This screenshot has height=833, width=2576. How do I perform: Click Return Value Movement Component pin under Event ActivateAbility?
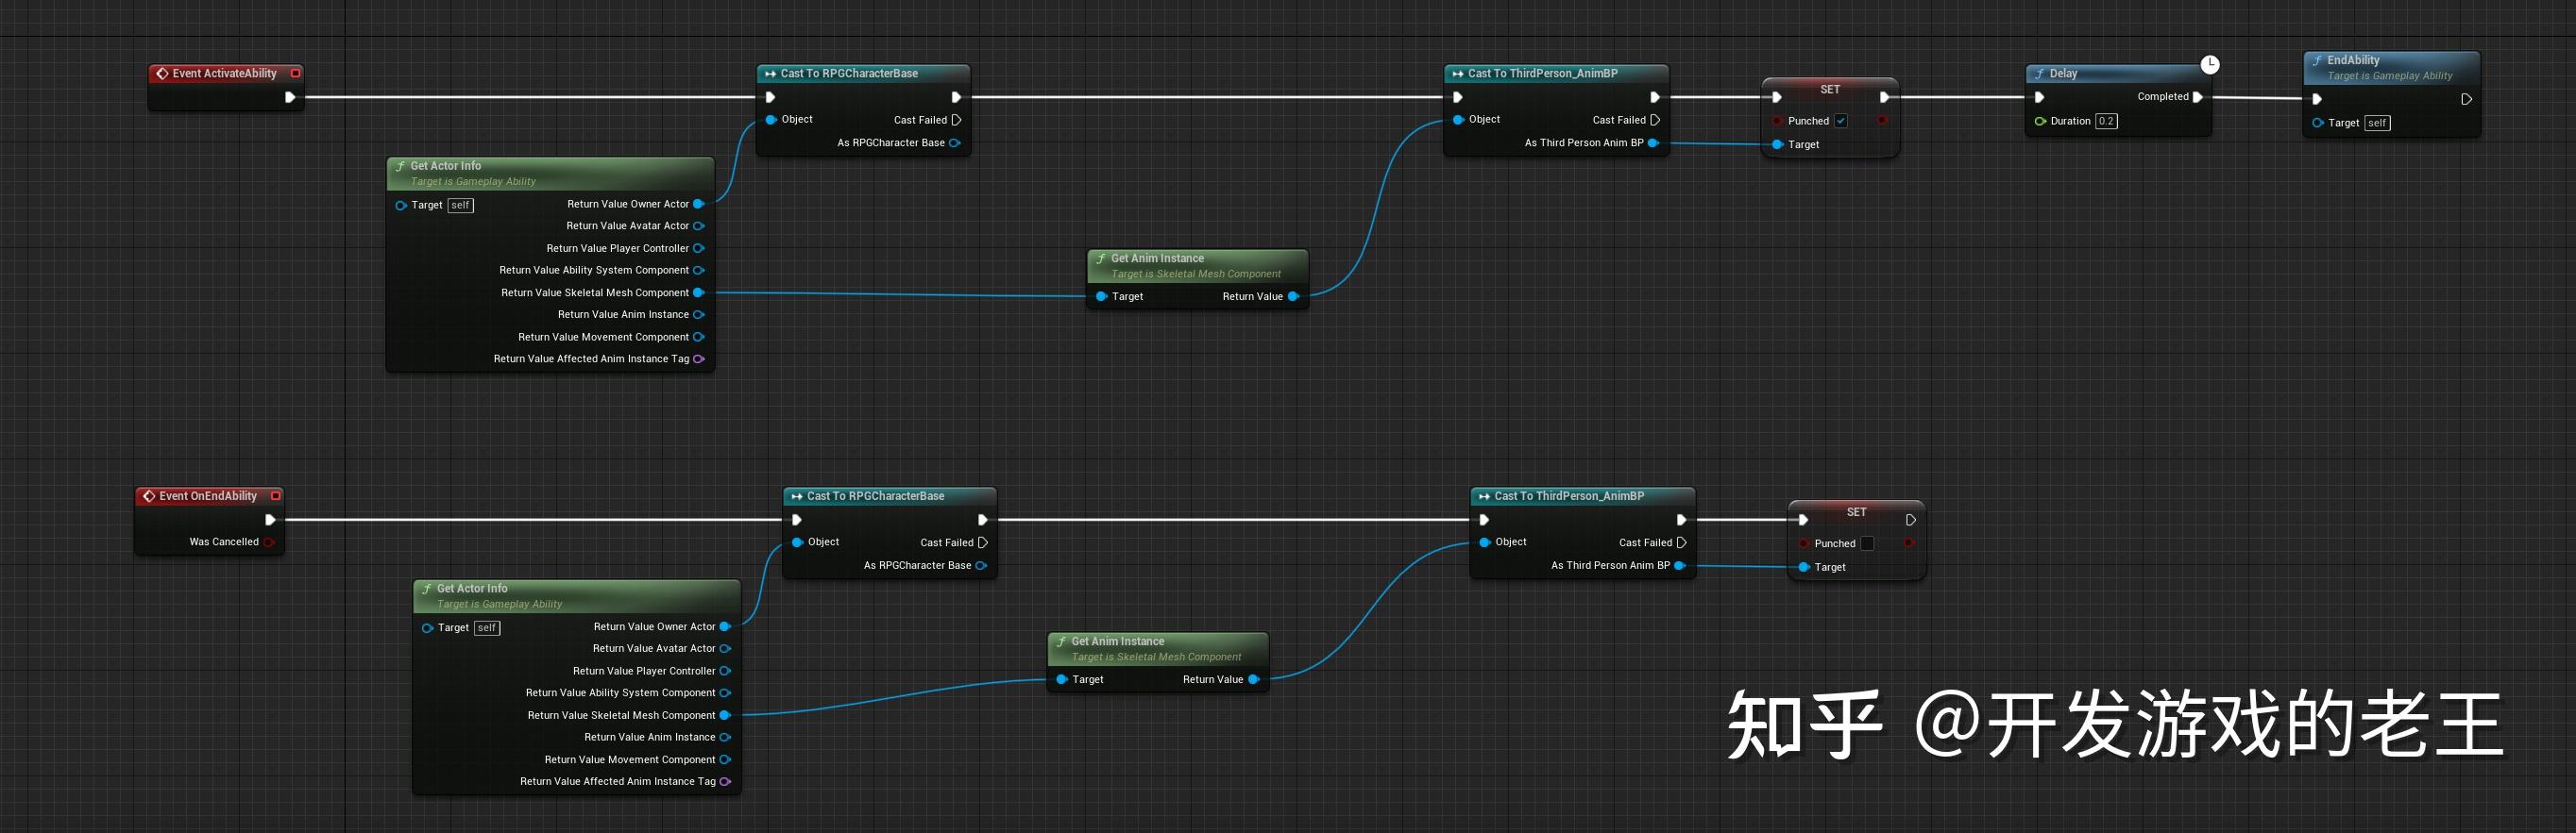pos(698,337)
